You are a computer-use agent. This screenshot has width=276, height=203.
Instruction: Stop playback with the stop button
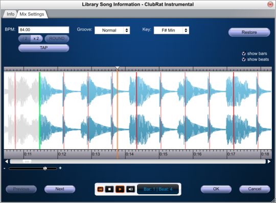pos(109,189)
